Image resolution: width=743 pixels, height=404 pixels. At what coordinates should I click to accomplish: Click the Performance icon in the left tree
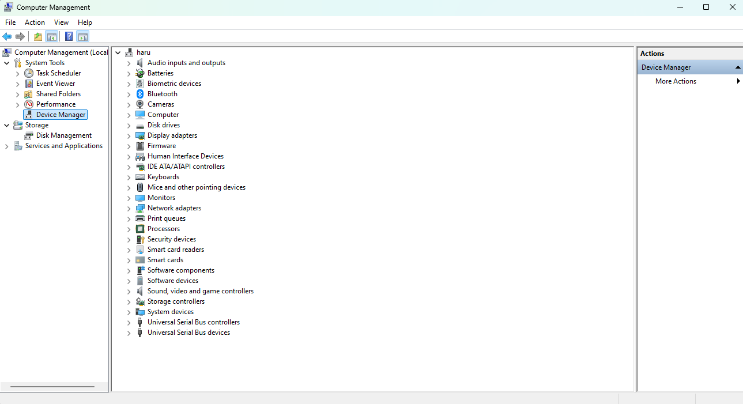click(29, 104)
